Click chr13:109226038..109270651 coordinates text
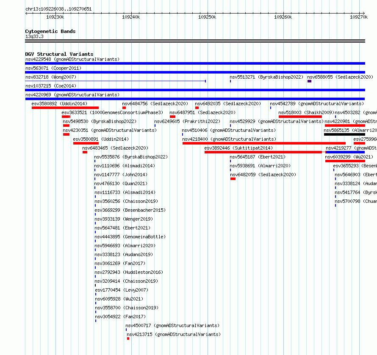Viewport: 377px width, 355px height. (58, 9)
